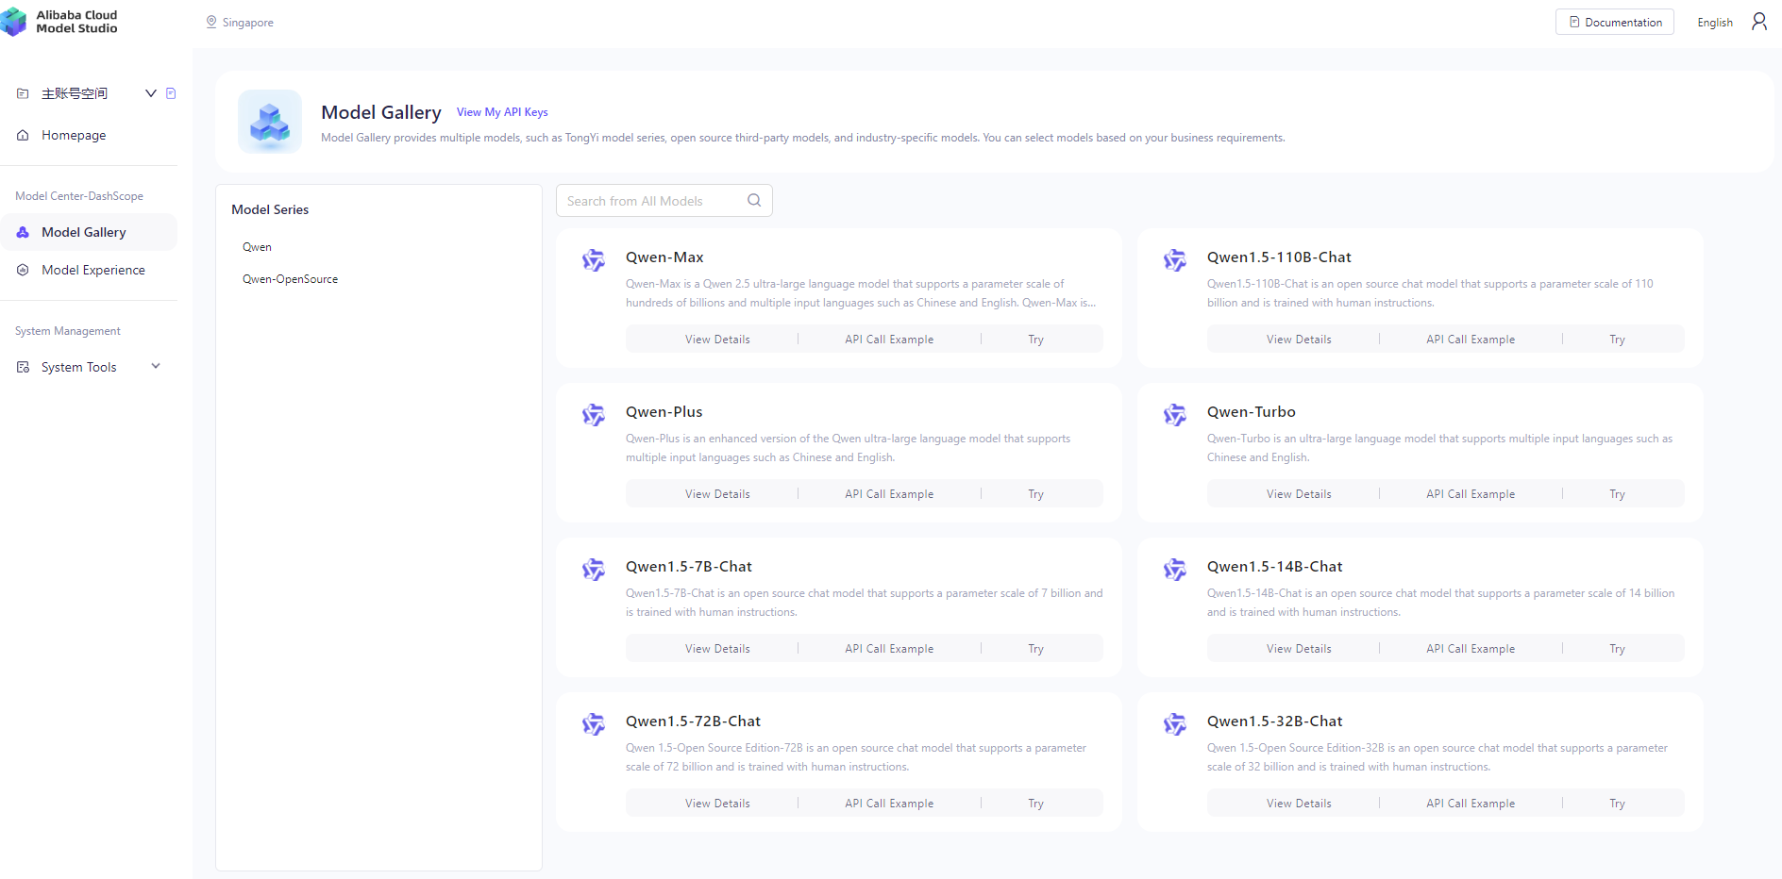Open API Call Example for Qwen1.5-14B-Chat
The width and height of the screenshot is (1782, 879).
coord(1471,649)
